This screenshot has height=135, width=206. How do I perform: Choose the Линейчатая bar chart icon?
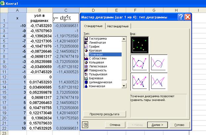pyautogui.click(x=86, y=43)
